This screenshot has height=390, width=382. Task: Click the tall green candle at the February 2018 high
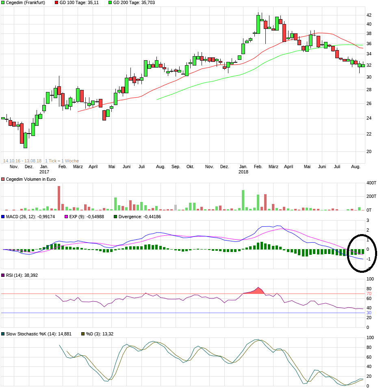[258, 24]
